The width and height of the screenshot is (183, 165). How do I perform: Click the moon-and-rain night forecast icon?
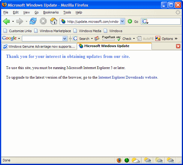coord(159,160)
